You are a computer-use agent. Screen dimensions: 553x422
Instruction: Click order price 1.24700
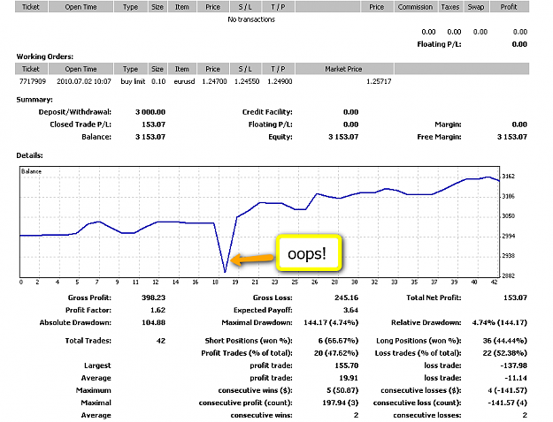tap(214, 81)
